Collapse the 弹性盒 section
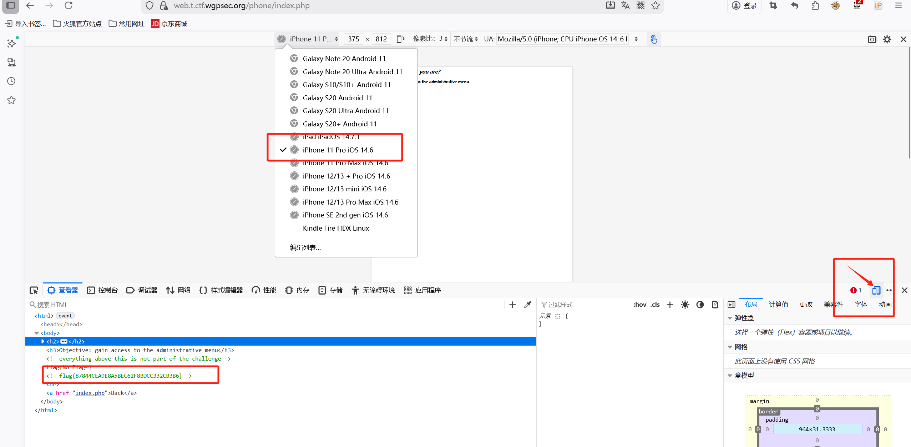911x447 pixels. [x=730, y=318]
